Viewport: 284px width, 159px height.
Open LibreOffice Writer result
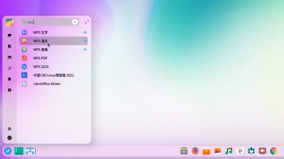click(54, 84)
